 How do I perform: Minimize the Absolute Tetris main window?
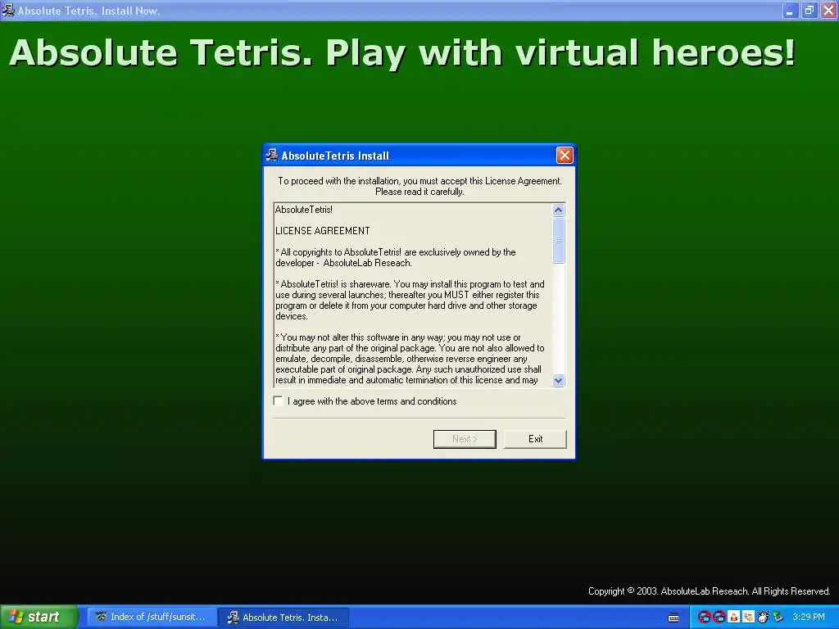pyautogui.click(x=790, y=10)
